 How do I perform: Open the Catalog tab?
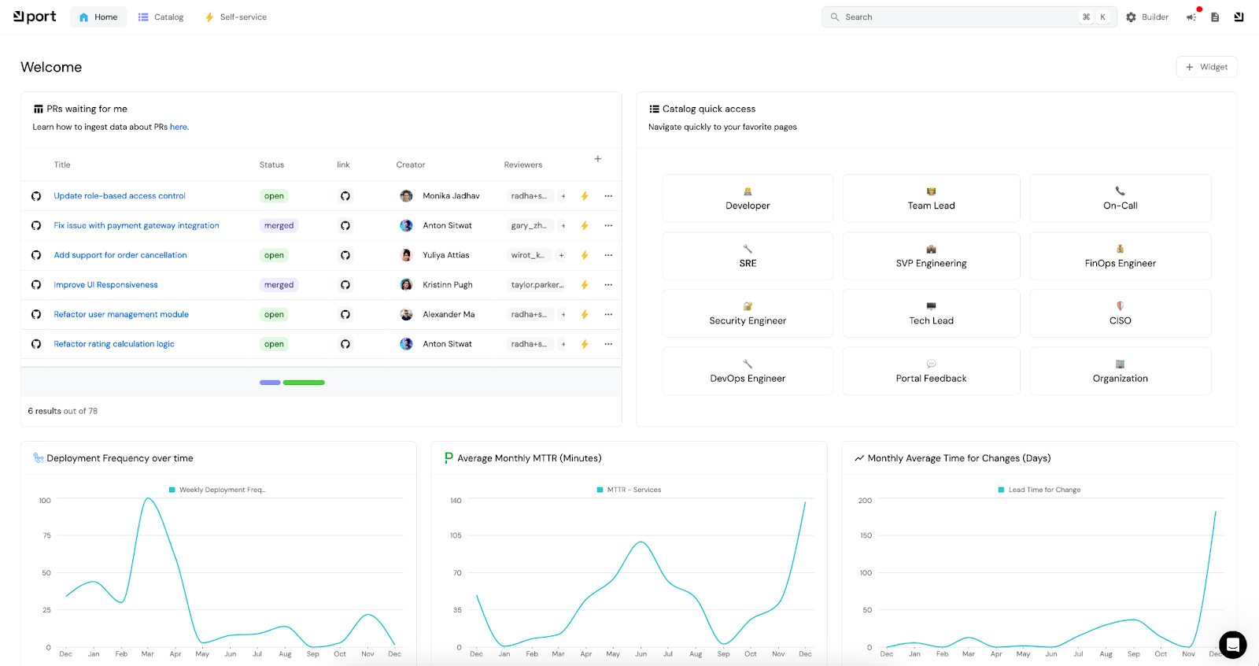pos(161,17)
